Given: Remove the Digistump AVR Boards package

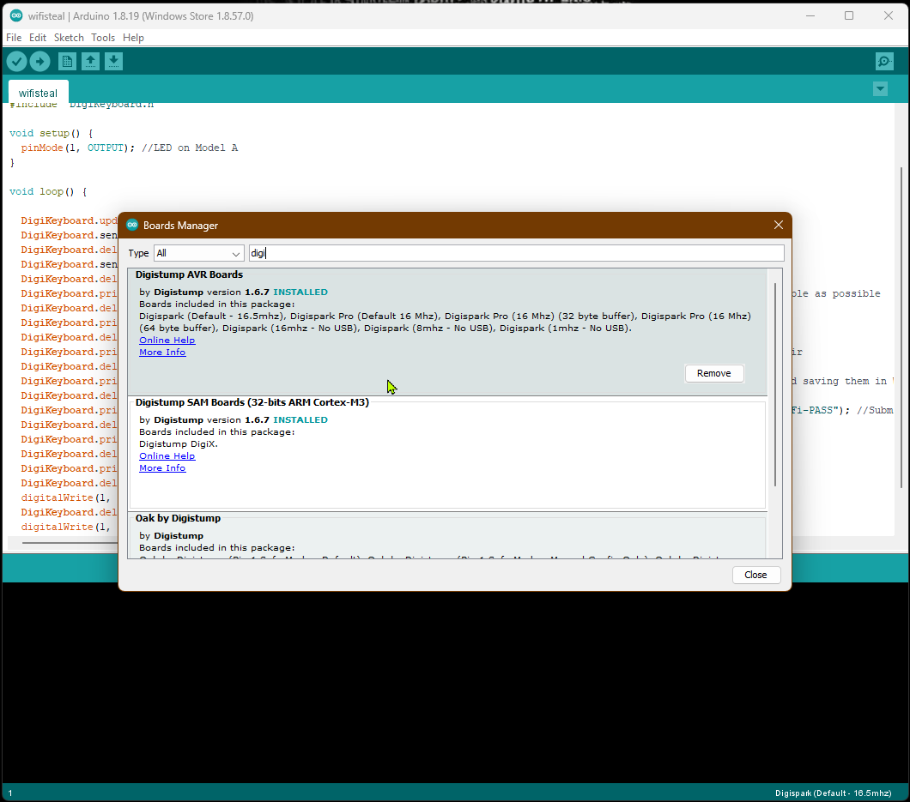Looking at the screenshot, I should [x=714, y=373].
